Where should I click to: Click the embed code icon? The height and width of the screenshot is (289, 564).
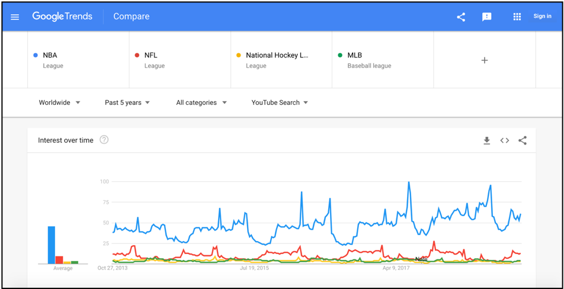point(505,140)
